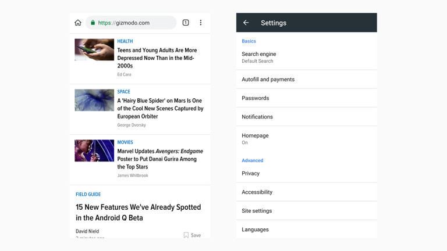The image size is (447, 251).
Task: Open Site settings entry
Action: click(307, 211)
